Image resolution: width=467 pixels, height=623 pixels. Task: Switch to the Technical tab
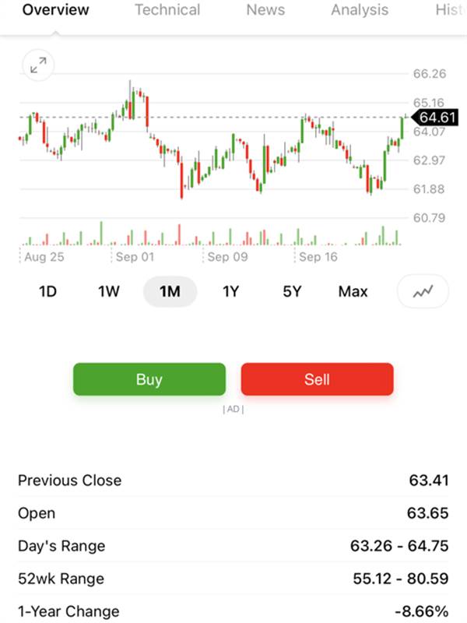(167, 10)
